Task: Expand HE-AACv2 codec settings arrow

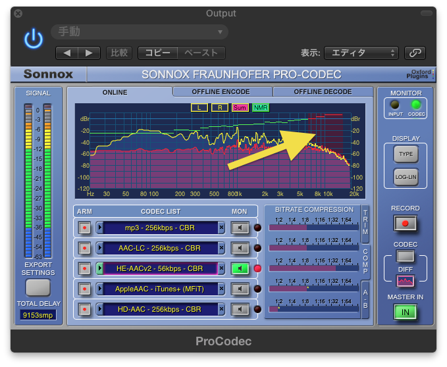Action: [100, 268]
